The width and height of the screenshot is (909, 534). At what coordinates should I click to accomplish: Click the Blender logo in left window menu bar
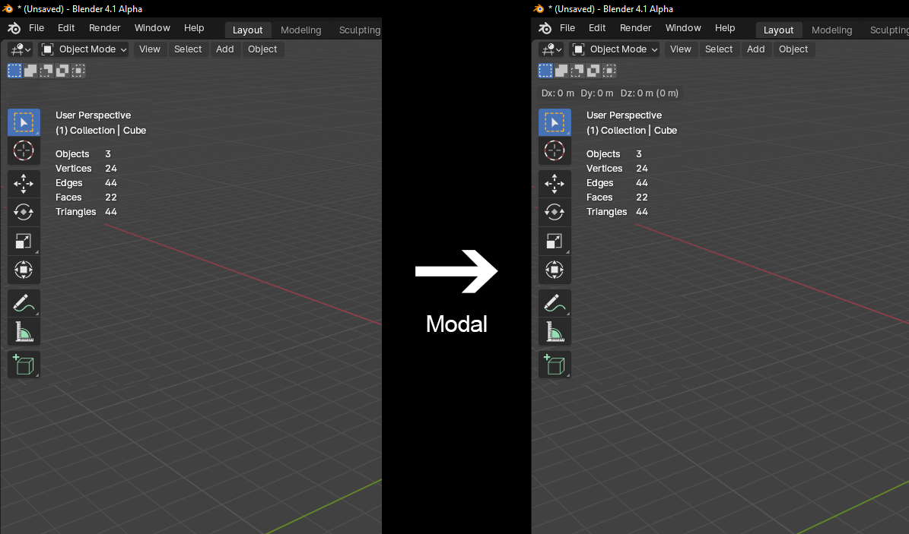[x=14, y=28]
